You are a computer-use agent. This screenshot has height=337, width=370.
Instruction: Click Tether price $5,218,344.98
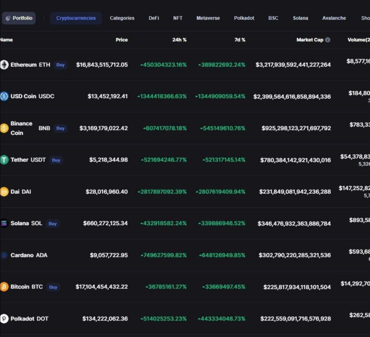coord(108,160)
